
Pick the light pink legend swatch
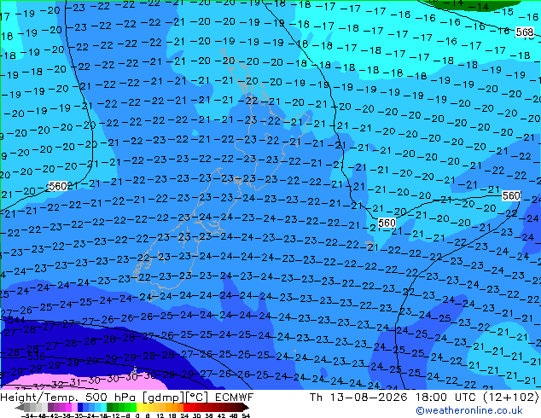click(74, 407)
